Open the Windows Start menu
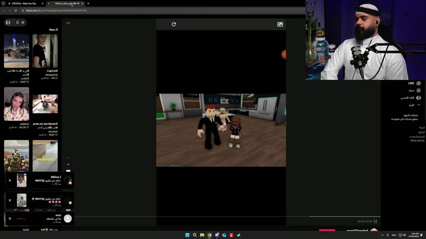 pos(187,235)
